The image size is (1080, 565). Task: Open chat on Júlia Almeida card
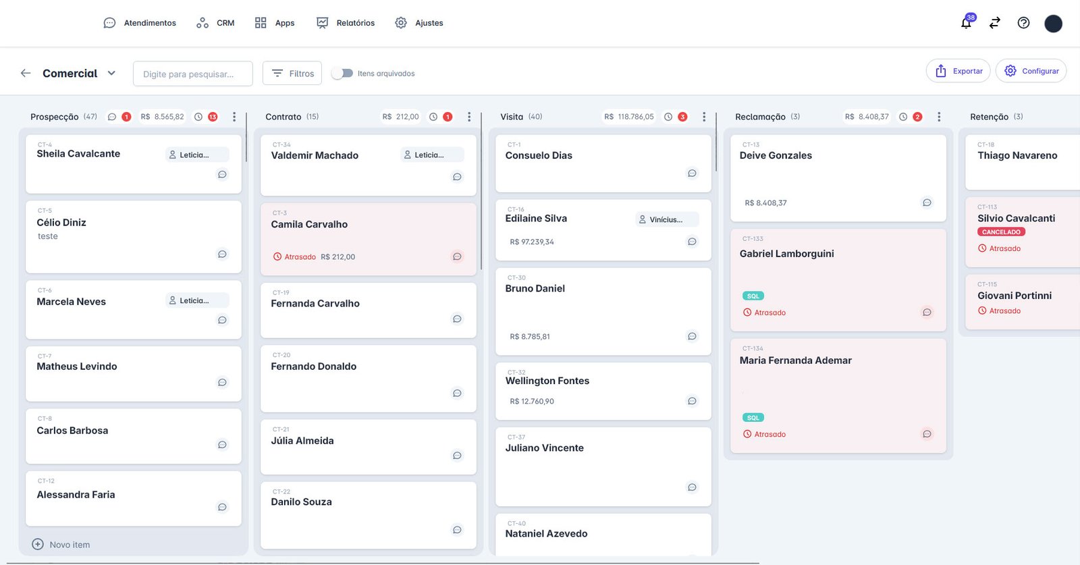pos(457,456)
